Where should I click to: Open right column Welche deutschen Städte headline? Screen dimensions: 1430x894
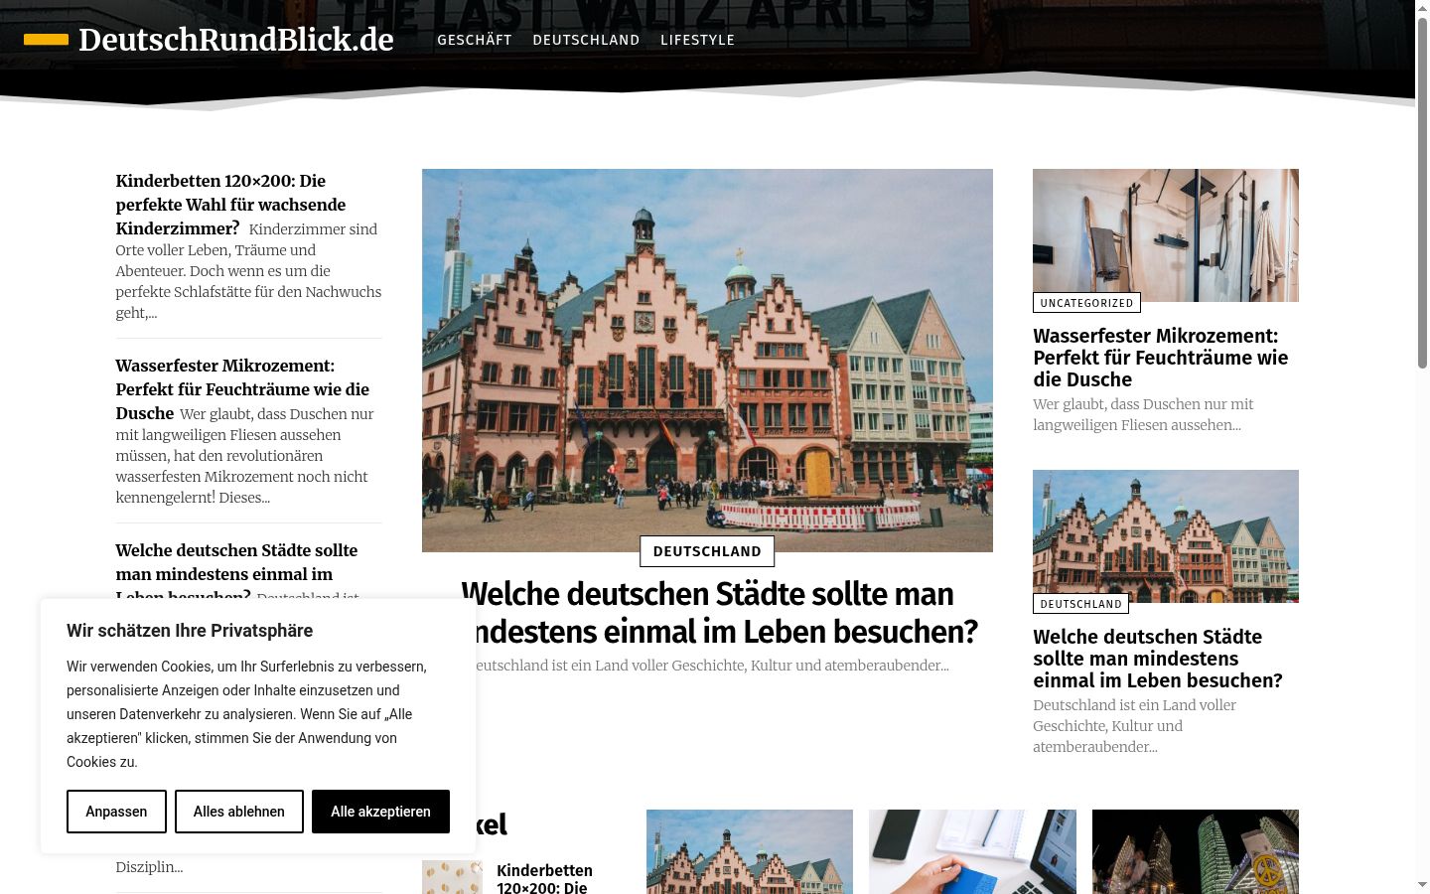click(x=1158, y=659)
